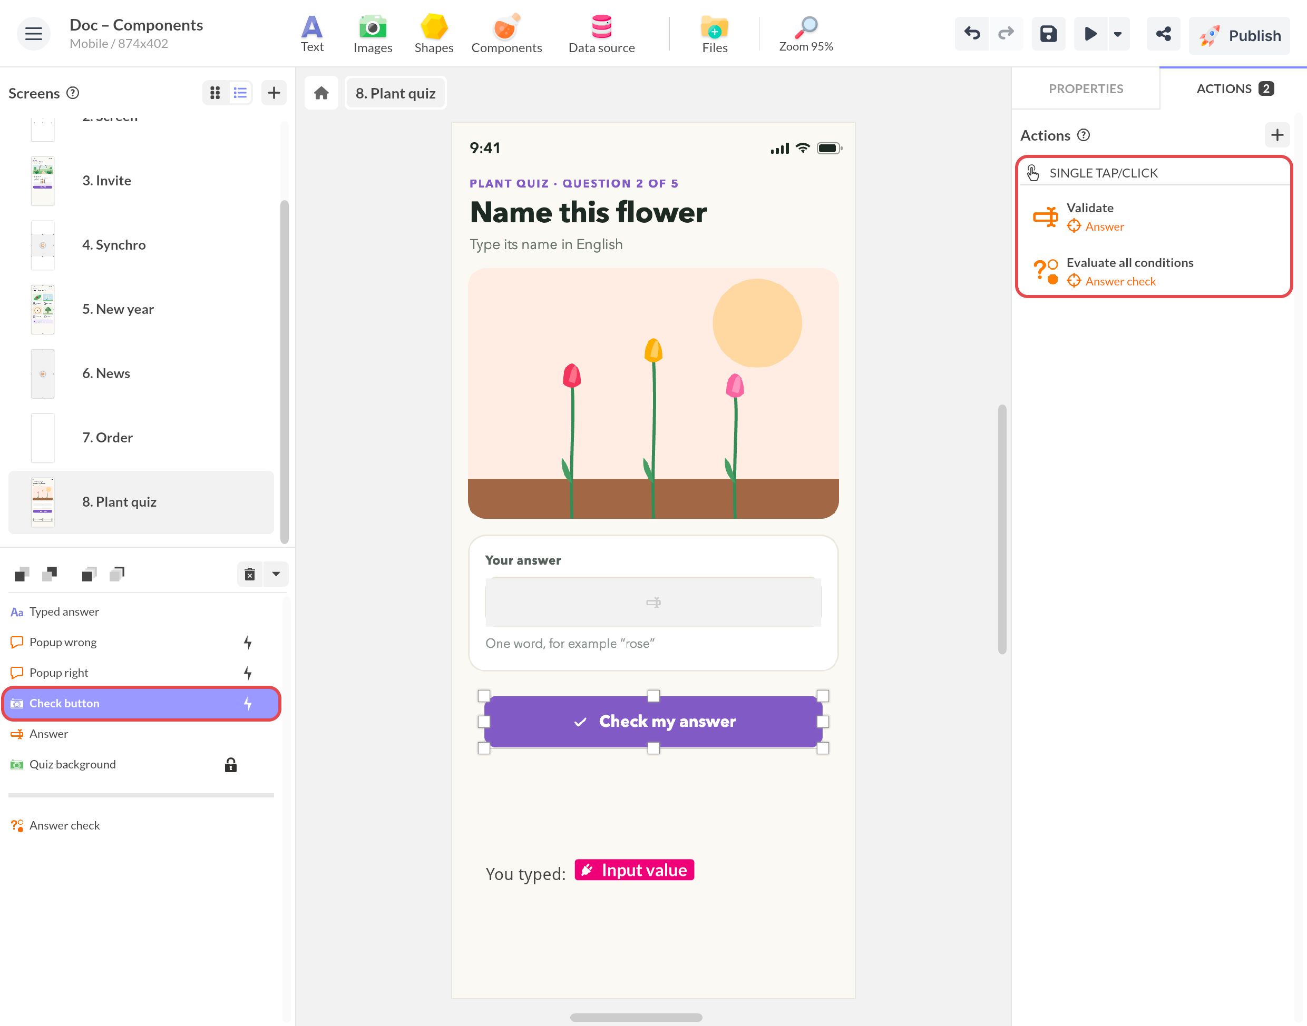Send the selected layer to the back

pyautogui.click(x=116, y=574)
